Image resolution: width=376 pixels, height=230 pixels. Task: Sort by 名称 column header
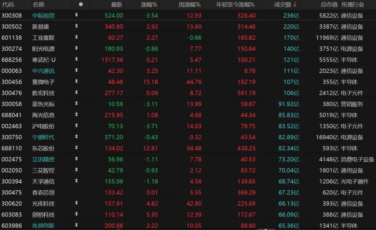[x=39, y=5]
